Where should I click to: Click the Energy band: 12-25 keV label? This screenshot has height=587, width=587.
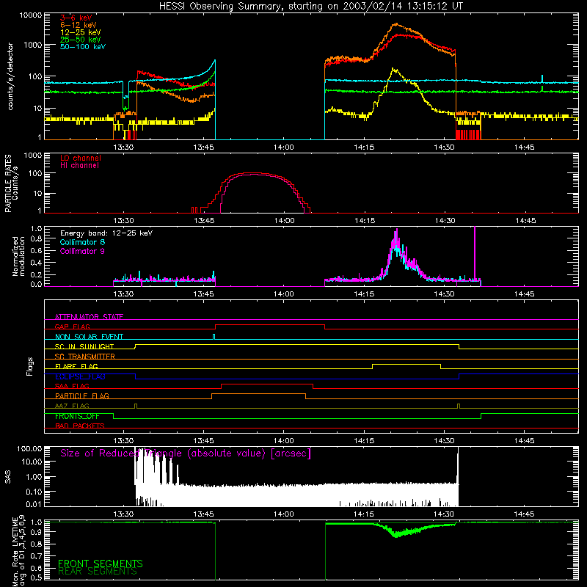point(106,233)
